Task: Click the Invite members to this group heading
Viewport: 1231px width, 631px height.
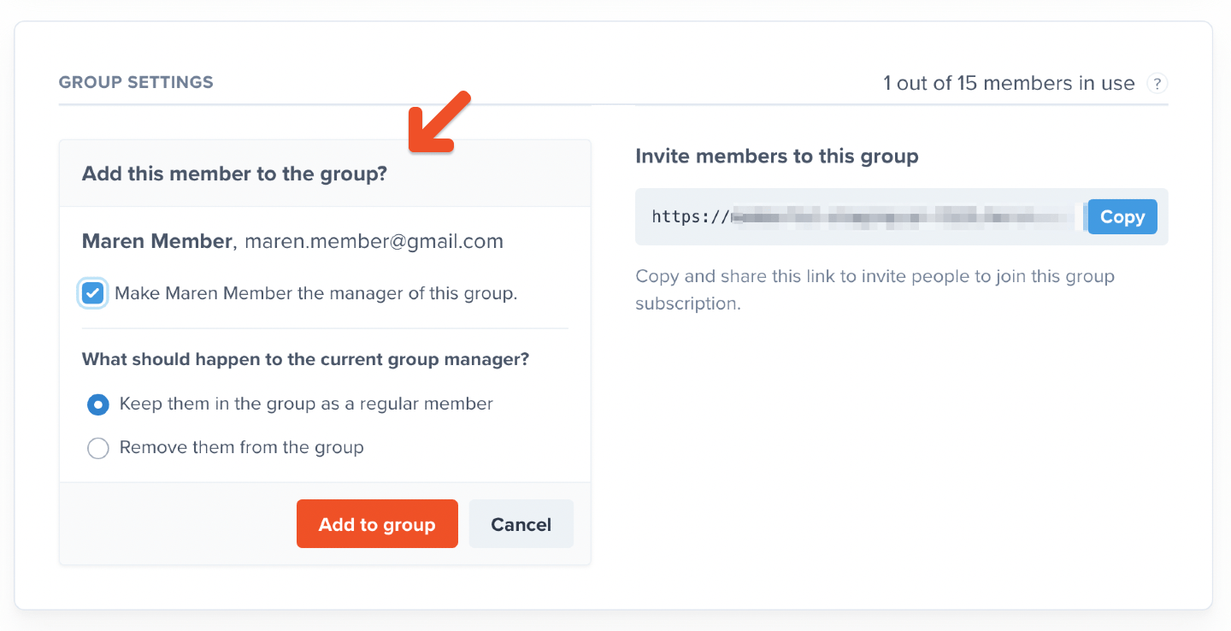Action: [777, 156]
